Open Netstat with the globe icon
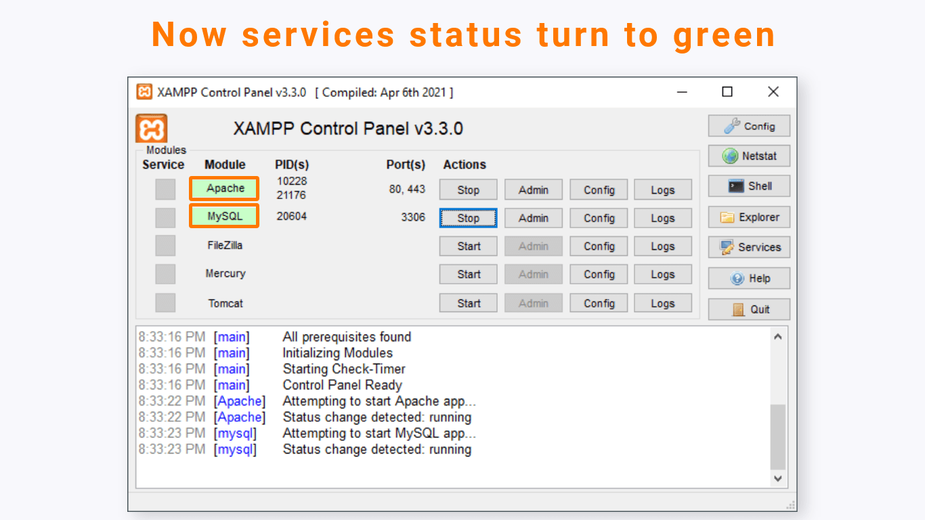The height and width of the screenshot is (520, 925). tap(749, 156)
